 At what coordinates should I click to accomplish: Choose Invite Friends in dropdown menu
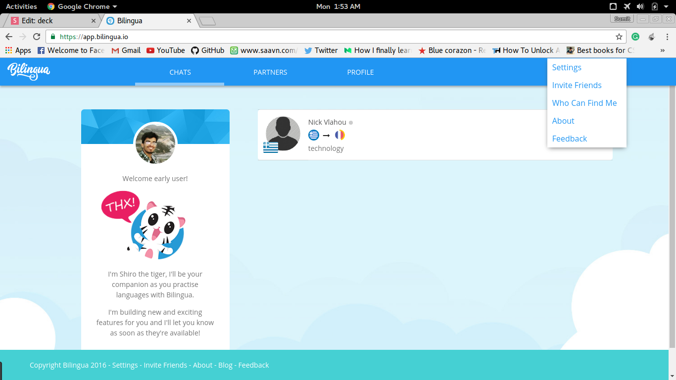click(x=577, y=85)
